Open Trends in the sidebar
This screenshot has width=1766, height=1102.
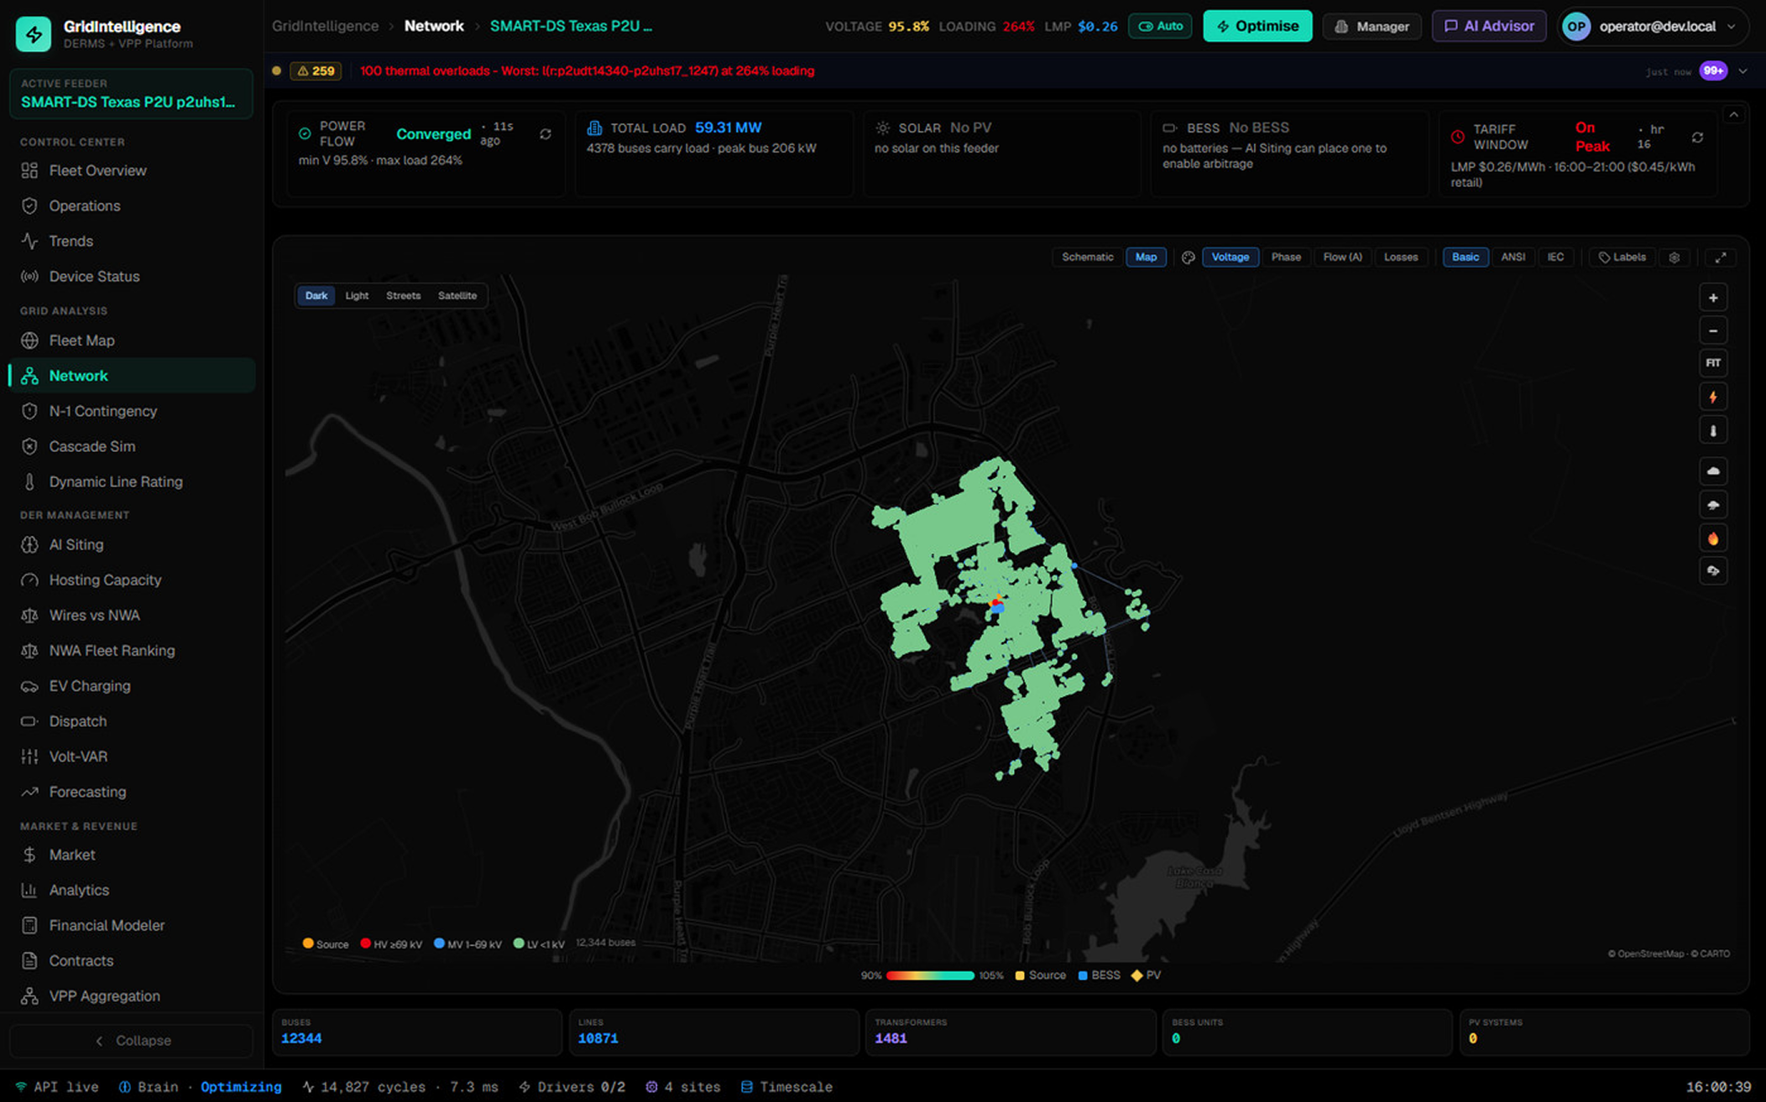click(132, 242)
